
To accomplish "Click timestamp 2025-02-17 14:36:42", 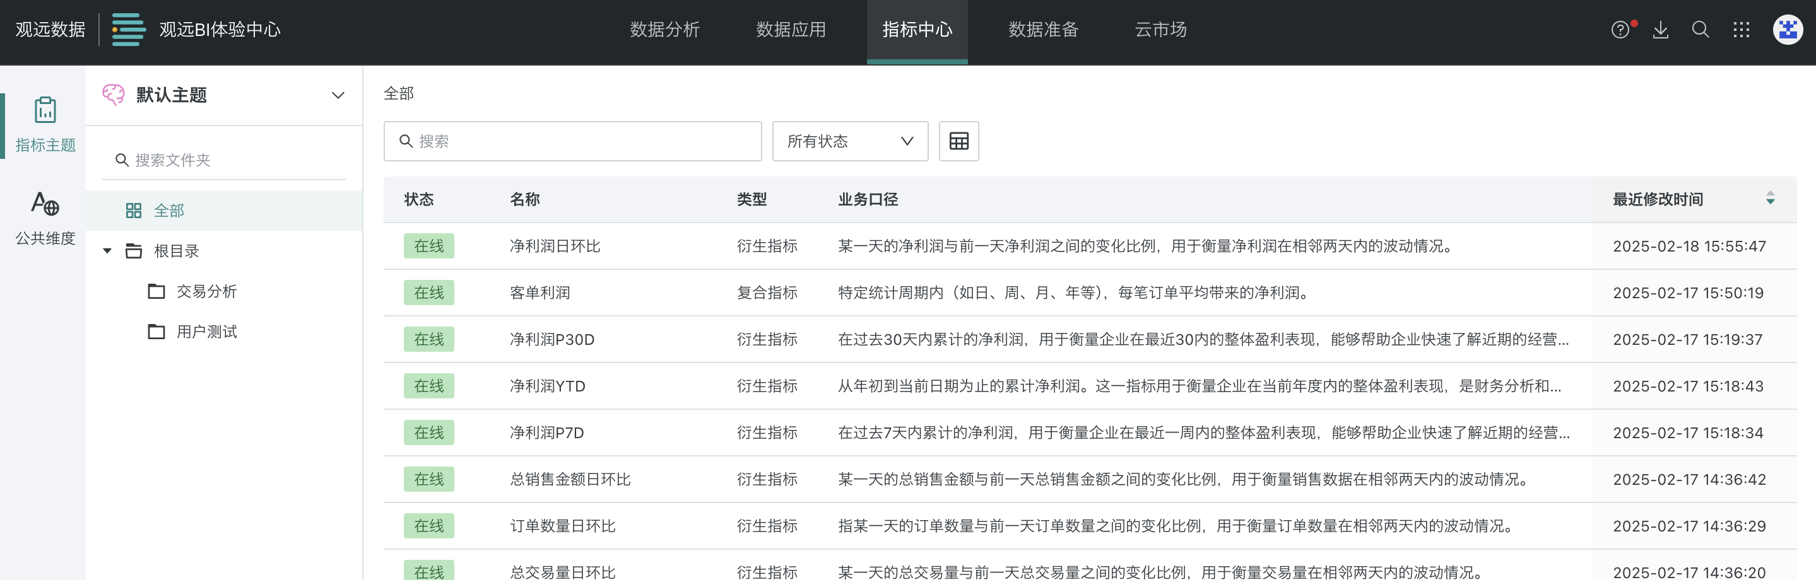I will (x=1689, y=479).
